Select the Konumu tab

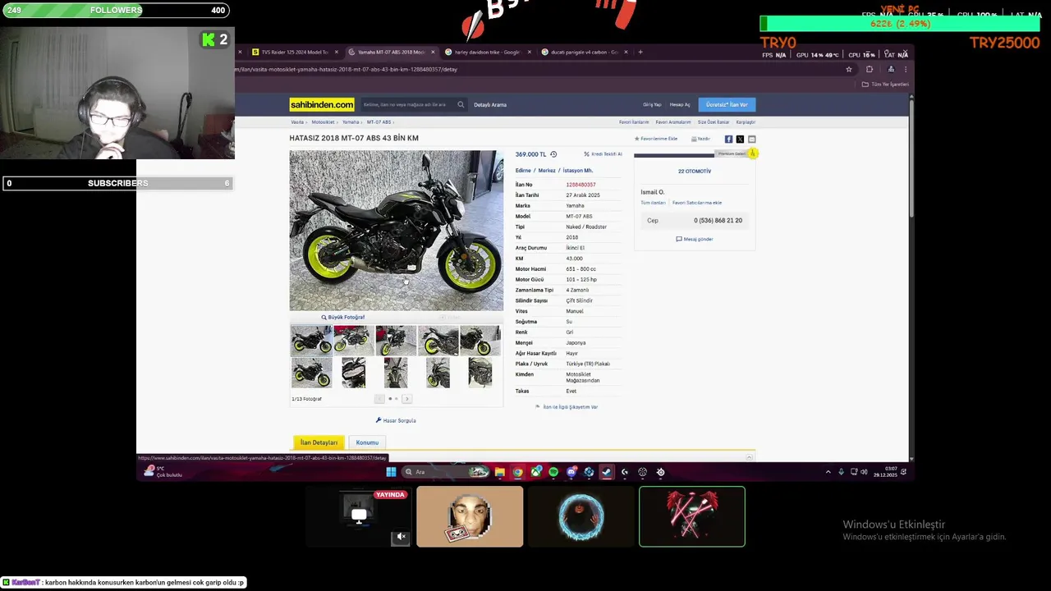pyautogui.click(x=367, y=442)
